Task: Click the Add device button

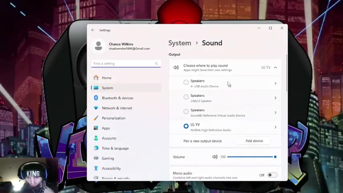Action: (x=254, y=141)
